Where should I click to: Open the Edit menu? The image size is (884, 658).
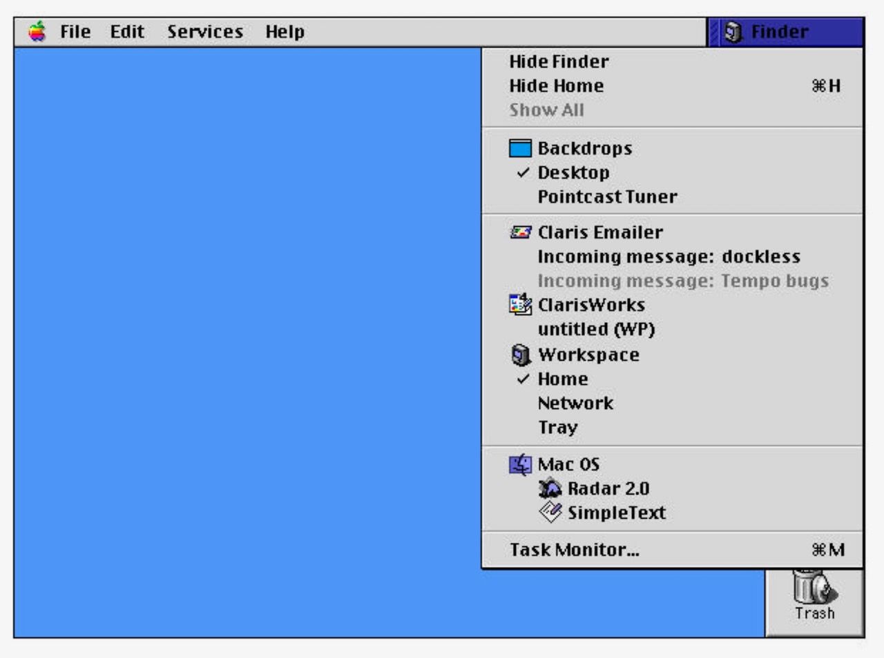(127, 32)
